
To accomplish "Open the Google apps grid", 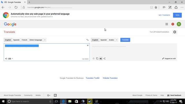I will click(166, 24).
